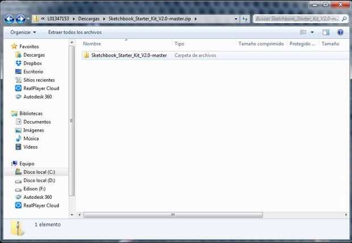Image resolution: width=352 pixels, height=243 pixels.
Task: Open Help with the question mark icon
Action: click(x=340, y=32)
